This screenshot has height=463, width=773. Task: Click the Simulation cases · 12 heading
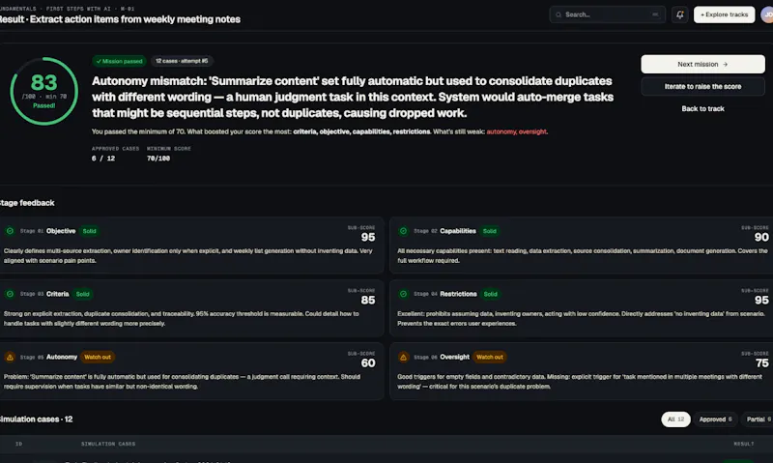[x=36, y=420]
